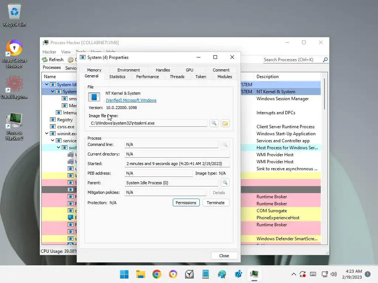
Task: Click the Image file name path field
Action: 148,123
